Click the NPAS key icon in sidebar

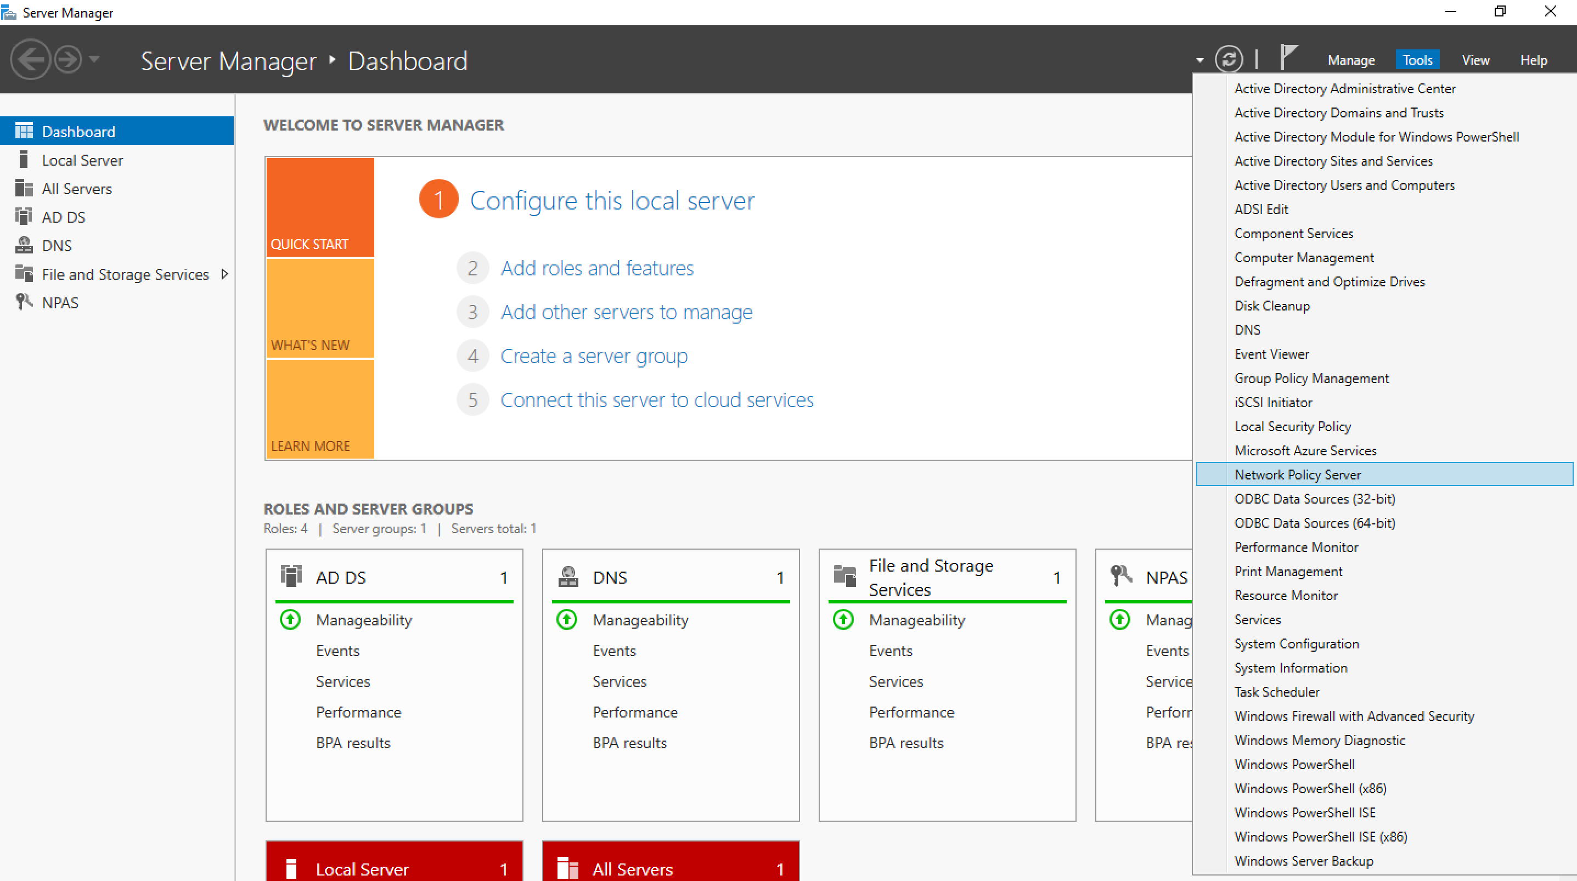pos(23,302)
